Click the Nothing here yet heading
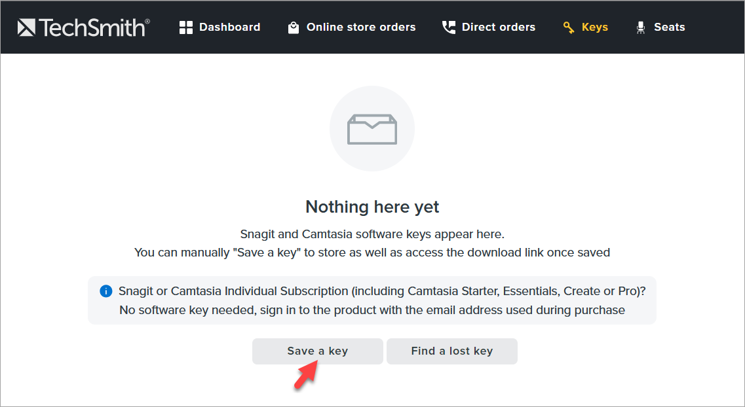745x407 pixels. [x=372, y=207]
